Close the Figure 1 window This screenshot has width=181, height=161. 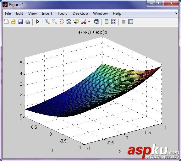point(171,3)
